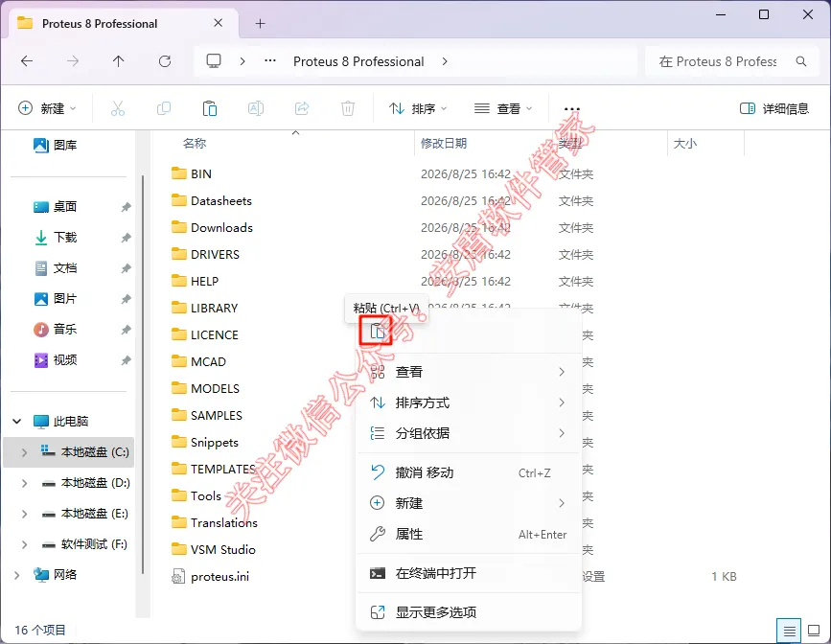
Task: Click the Cut toolbar icon
Action: [118, 108]
